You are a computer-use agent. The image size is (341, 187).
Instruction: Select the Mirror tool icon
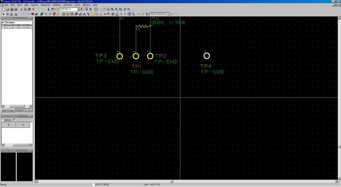pos(16,14)
